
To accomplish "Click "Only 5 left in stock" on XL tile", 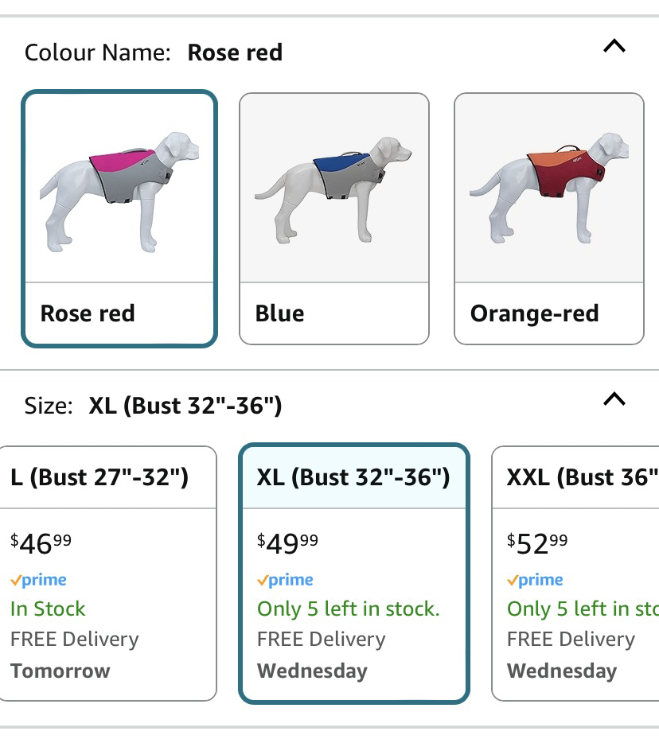I will pos(348,609).
